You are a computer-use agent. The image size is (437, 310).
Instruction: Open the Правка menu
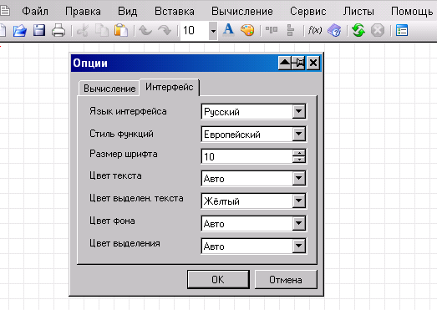coord(83,11)
